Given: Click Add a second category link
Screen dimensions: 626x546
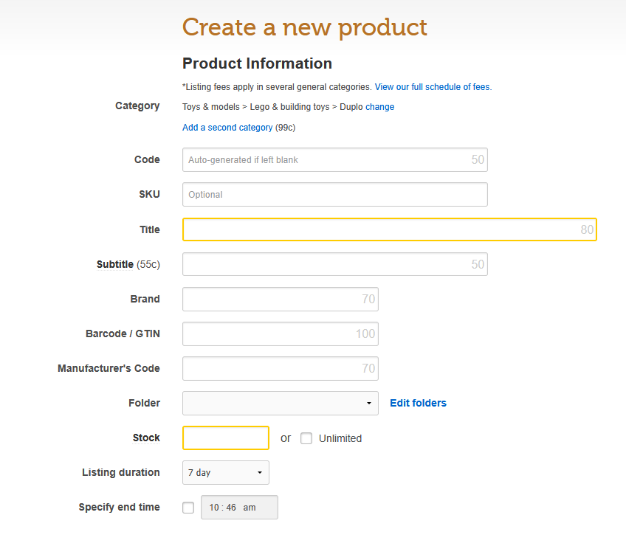Looking at the screenshot, I should (x=227, y=128).
